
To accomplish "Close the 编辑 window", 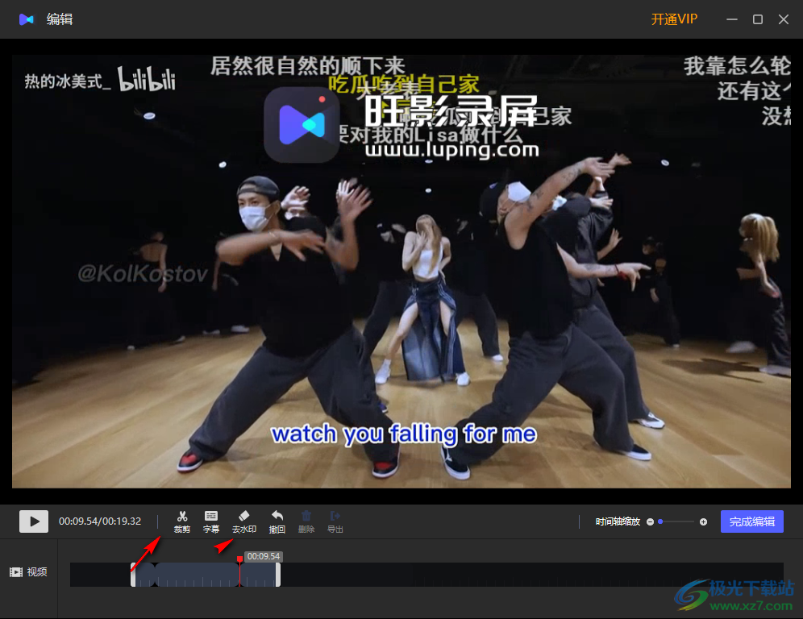I will click(x=784, y=19).
